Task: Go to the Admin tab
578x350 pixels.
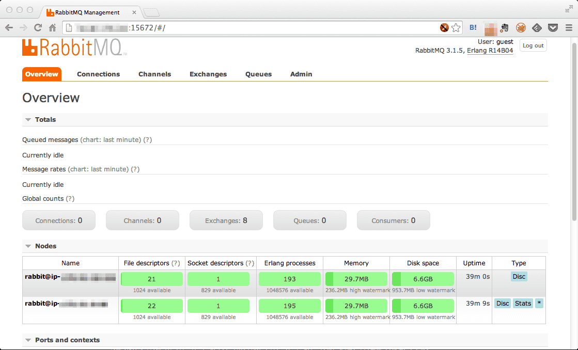Action: pos(301,74)
